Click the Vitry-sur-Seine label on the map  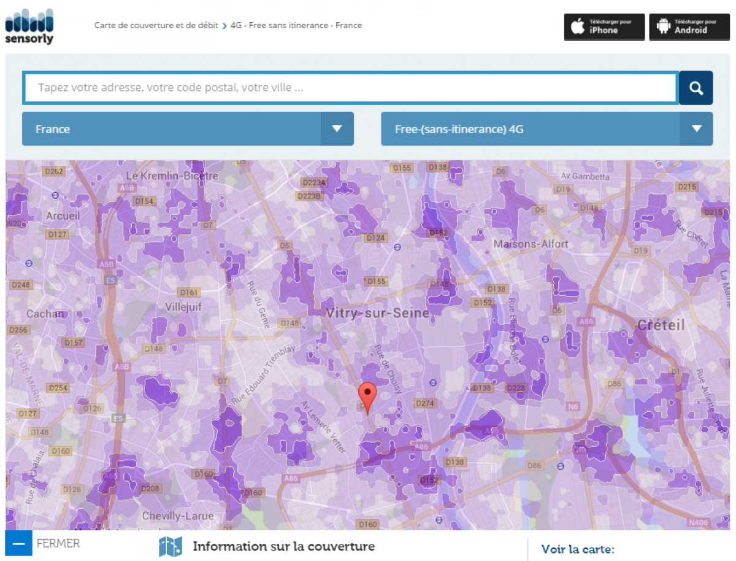pyautogui.click(x=377, y=313)
